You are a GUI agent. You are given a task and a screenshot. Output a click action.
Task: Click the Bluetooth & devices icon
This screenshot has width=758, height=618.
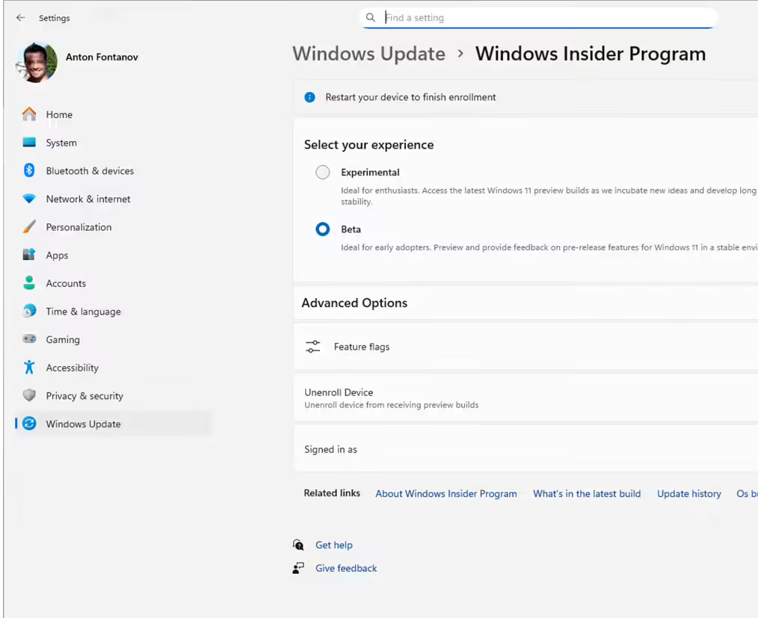pyautogui.click(x=29, y=171)
